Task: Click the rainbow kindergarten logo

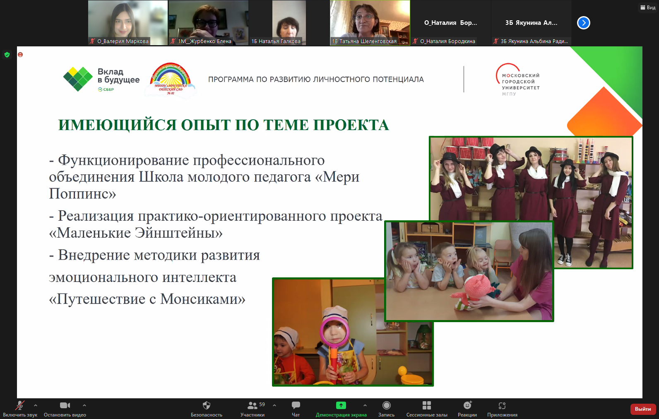Action: [171, 80]
